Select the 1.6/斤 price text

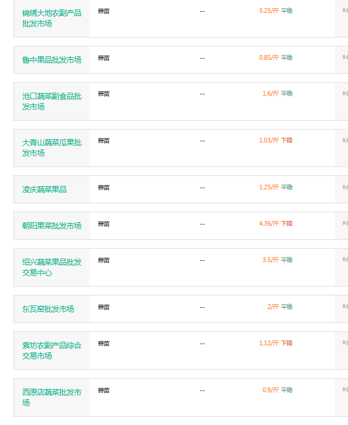(x=271, y=94)
